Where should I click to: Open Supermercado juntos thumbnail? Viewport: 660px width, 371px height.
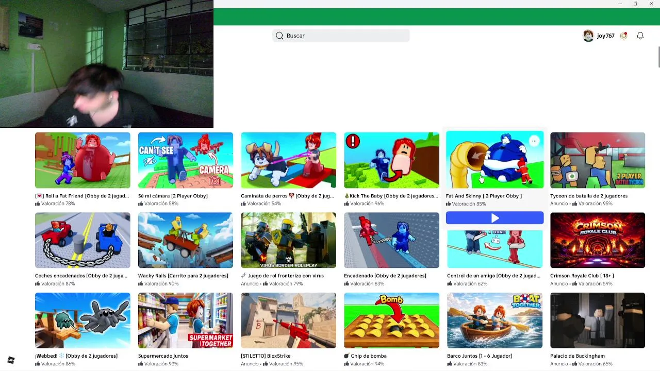coord(186,321)
